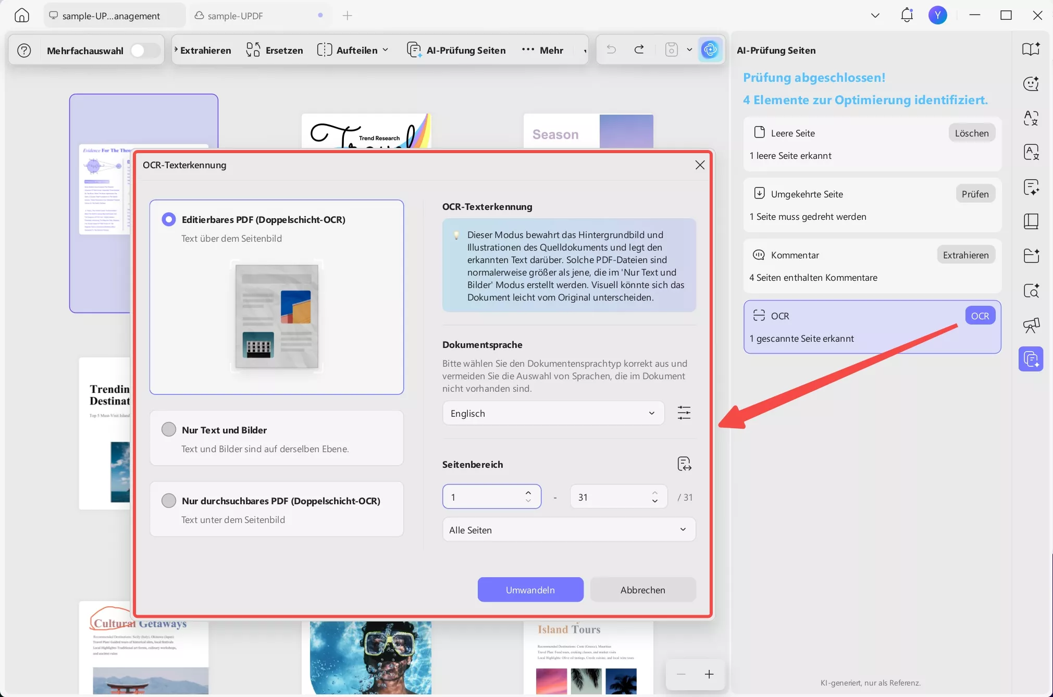Open the Englisch language dropdown
Image resolution: width=1053 pixels, height=697 pixels.
click(553, 413)
